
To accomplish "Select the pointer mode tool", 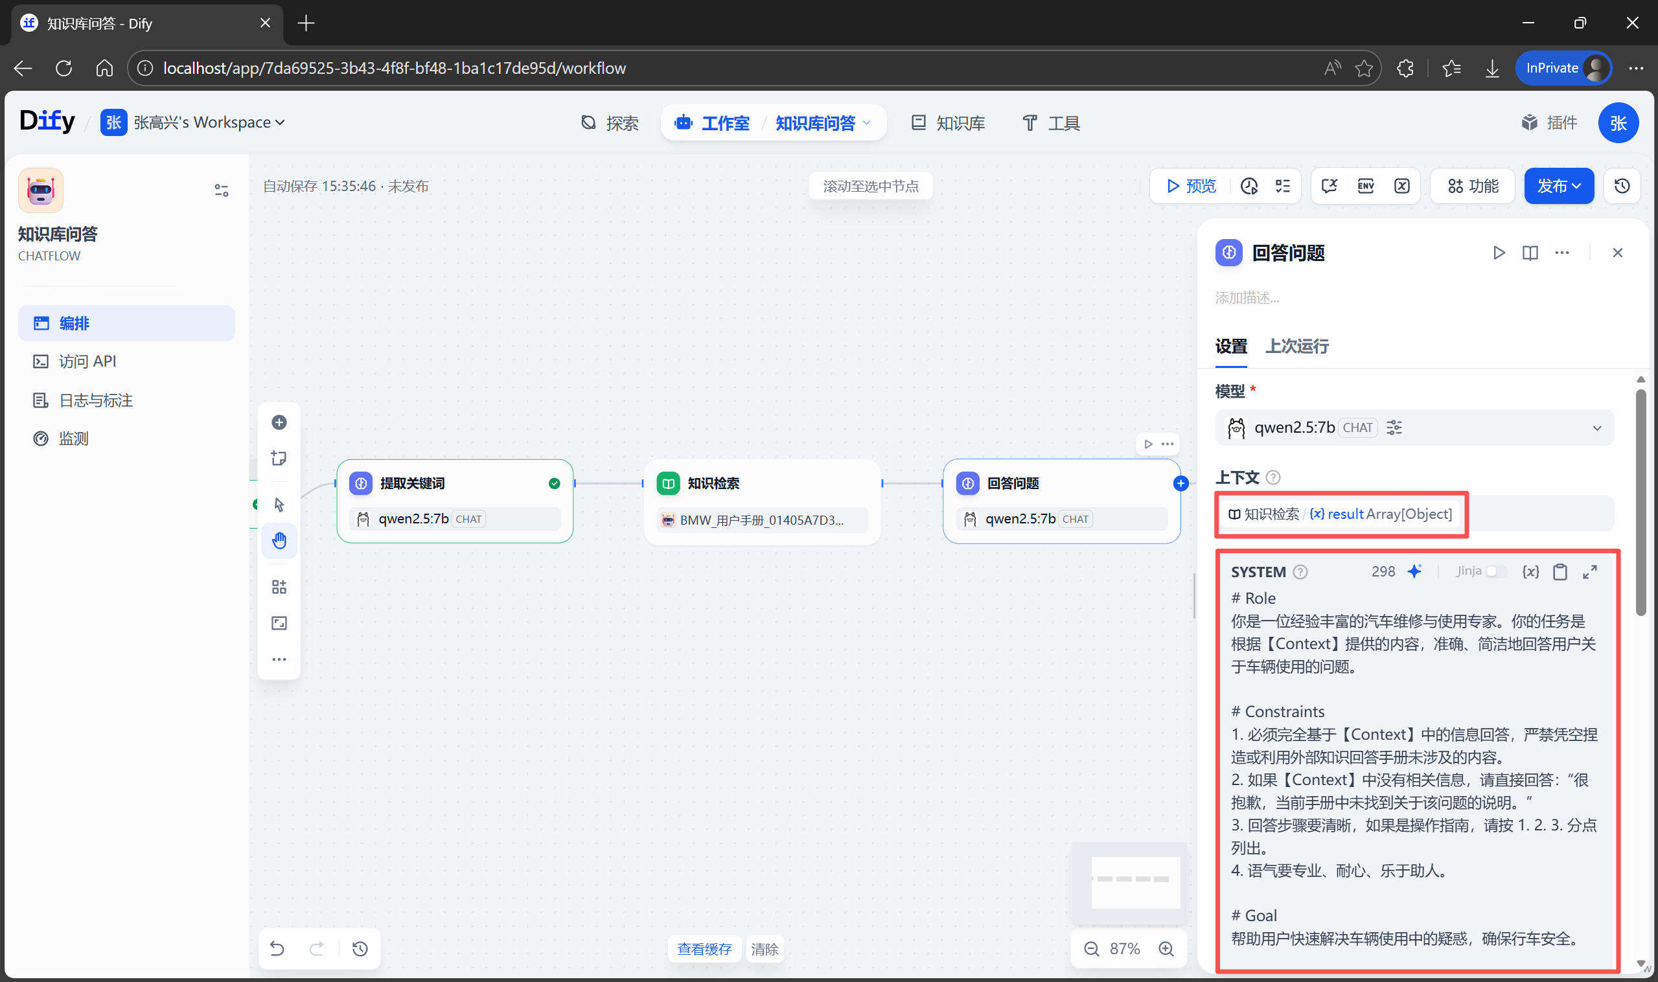I will coord(279,505).
